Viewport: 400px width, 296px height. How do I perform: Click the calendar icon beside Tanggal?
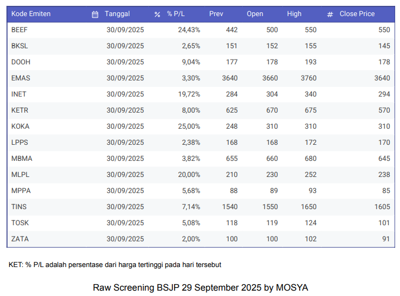(x=95, y=14)
